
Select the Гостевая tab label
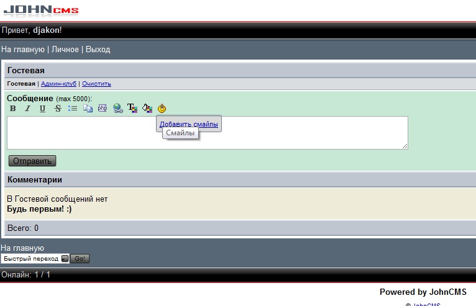(x=21, y=84)
